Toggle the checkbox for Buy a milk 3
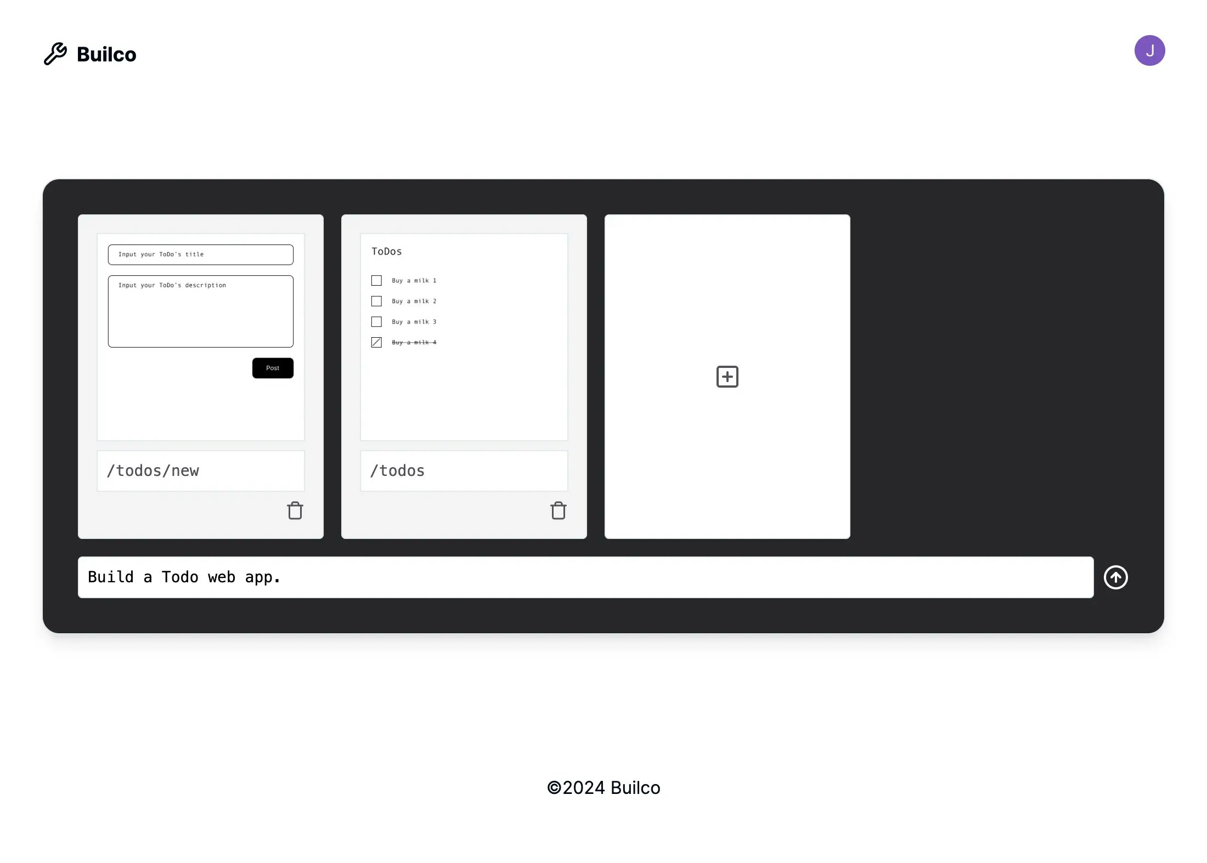This screenshot has height=863, width=1207. (x=376, y=321)
